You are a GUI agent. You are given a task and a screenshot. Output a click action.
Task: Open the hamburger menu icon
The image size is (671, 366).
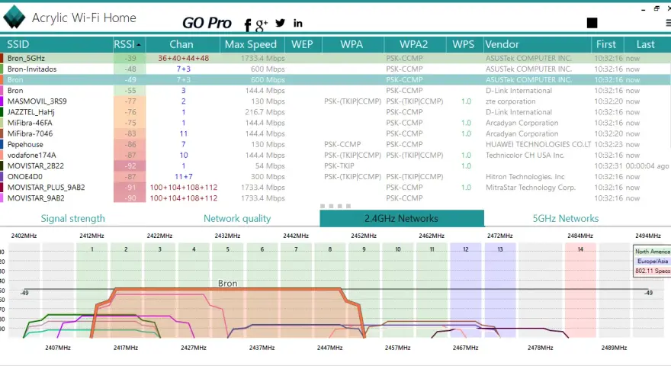tap(668, 23)
